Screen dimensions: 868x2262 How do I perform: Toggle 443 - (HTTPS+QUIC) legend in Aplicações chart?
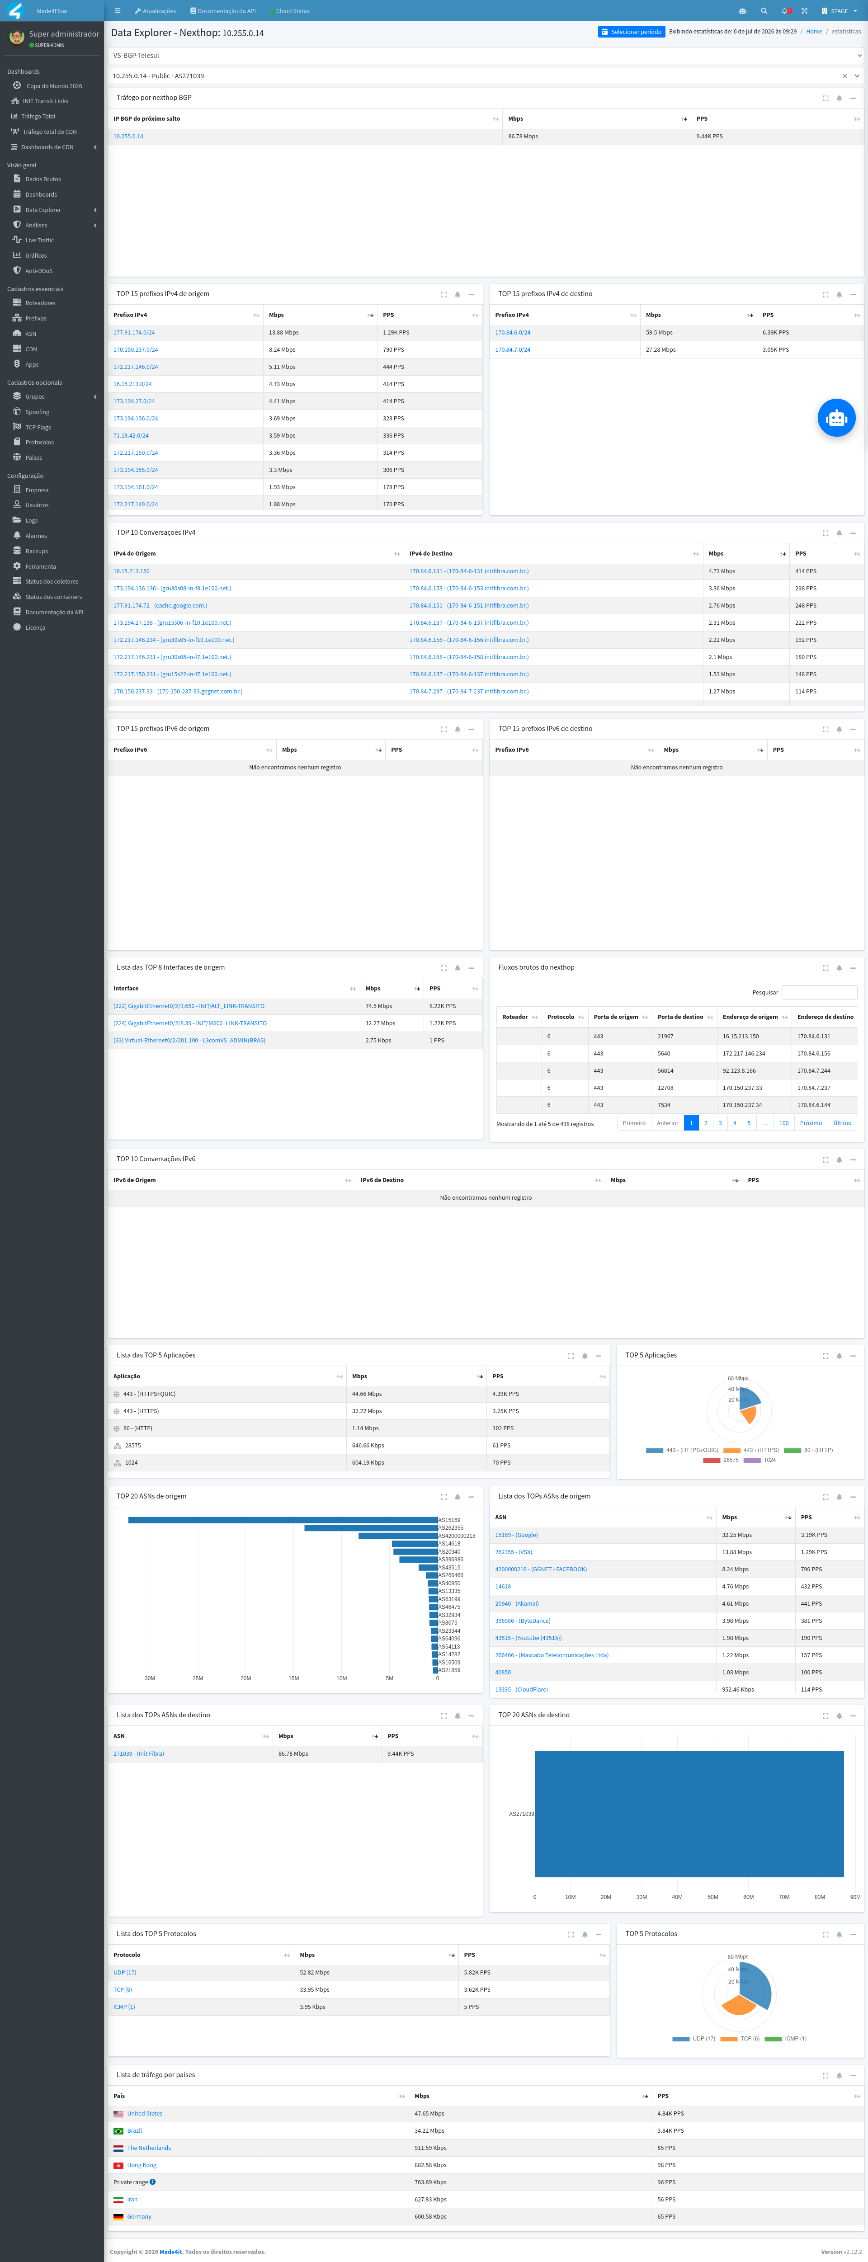tap(682, 1450)
